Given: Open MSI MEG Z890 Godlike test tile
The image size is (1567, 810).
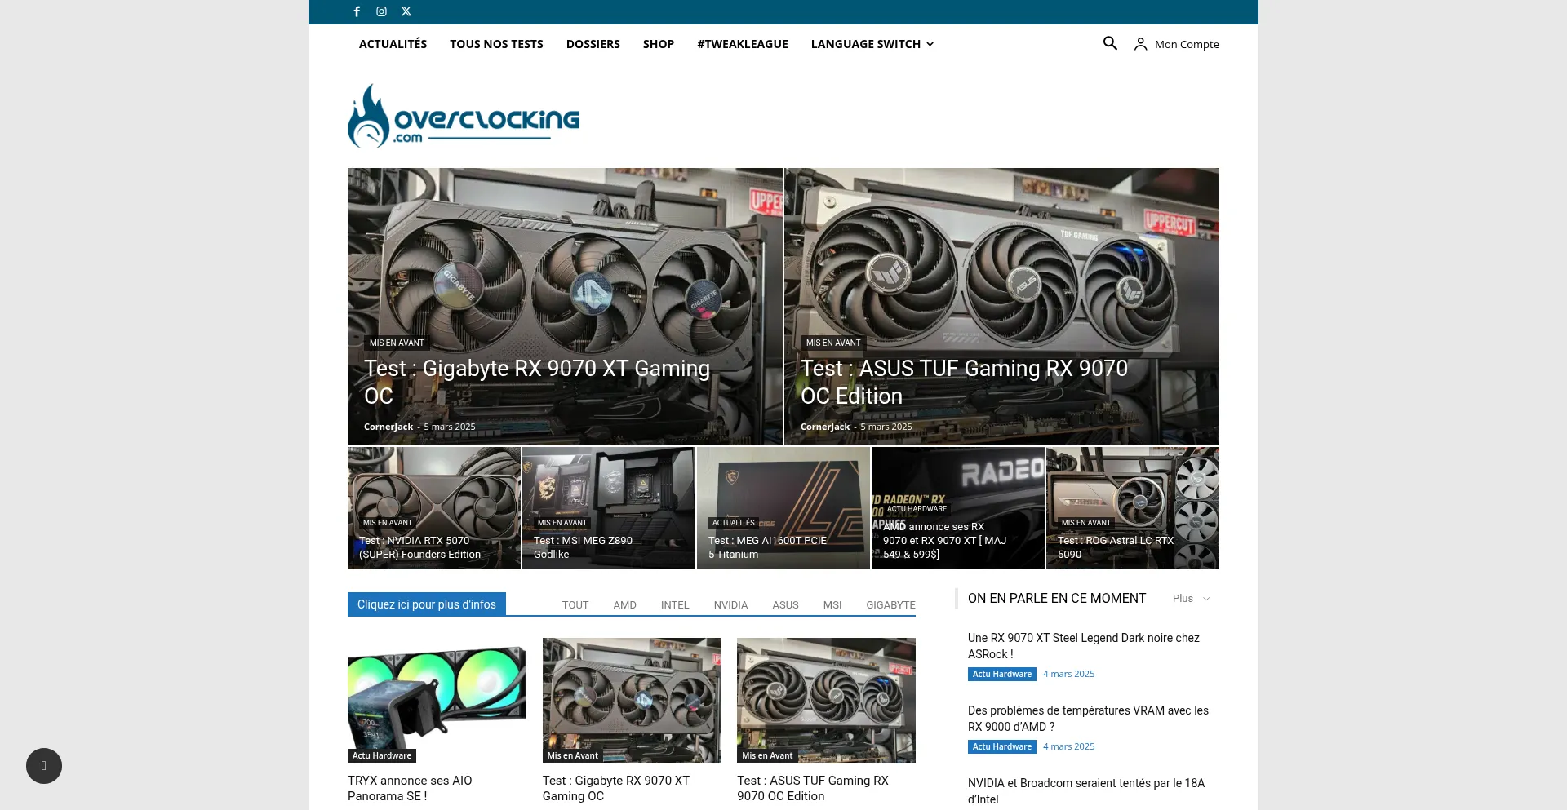Looking at the screenshot, I should pos(609,508).
